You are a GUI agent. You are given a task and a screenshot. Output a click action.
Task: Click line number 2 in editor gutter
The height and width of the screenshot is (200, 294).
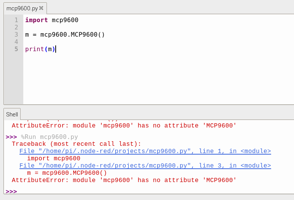(16, 27)
